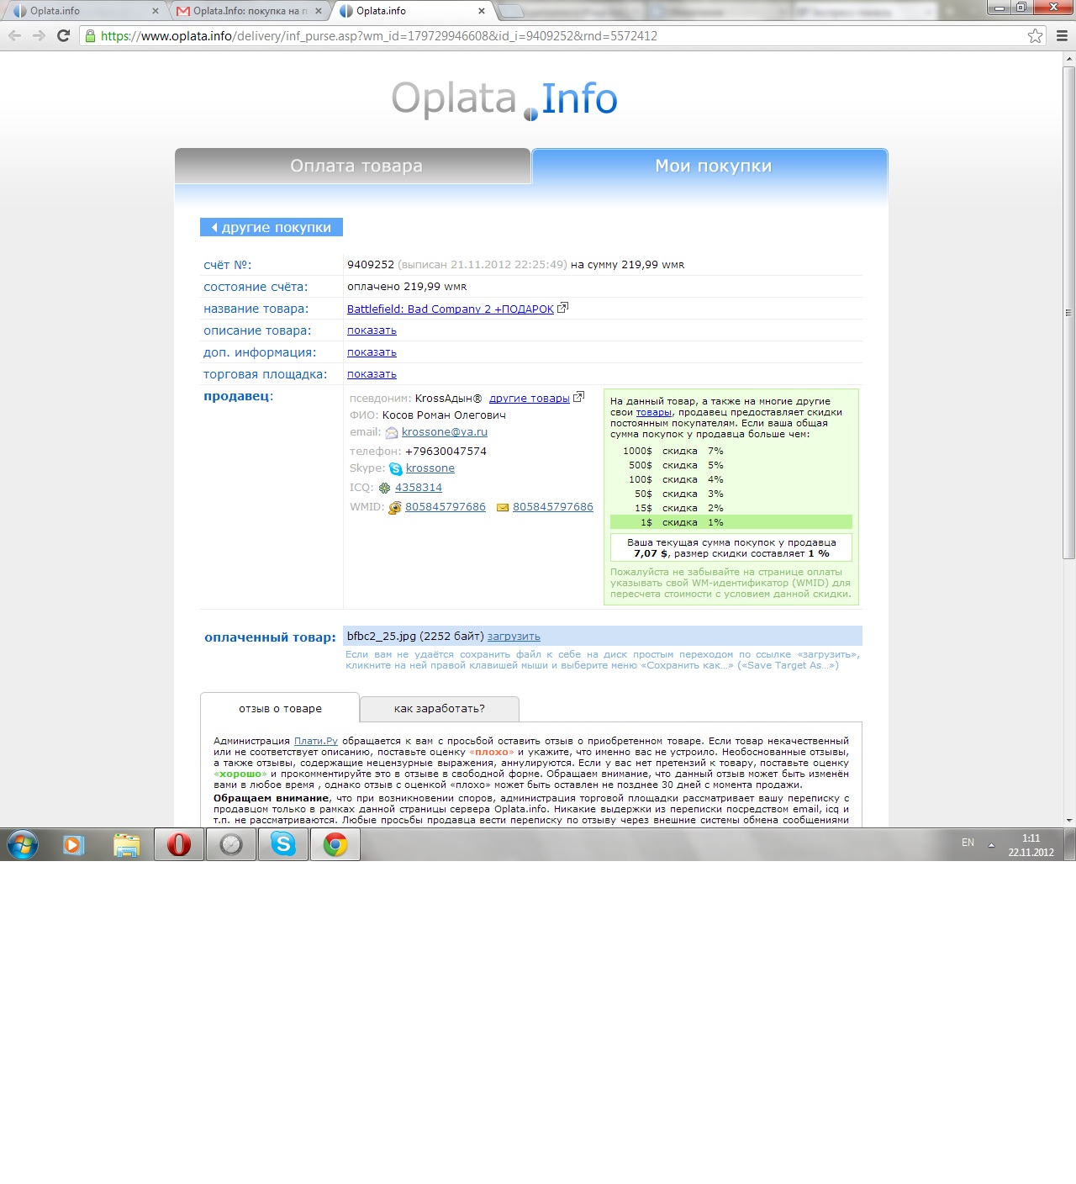
Task: Click Show desktop button at taskbar end
Action: pyautogui.click(x=1070, y=845)
